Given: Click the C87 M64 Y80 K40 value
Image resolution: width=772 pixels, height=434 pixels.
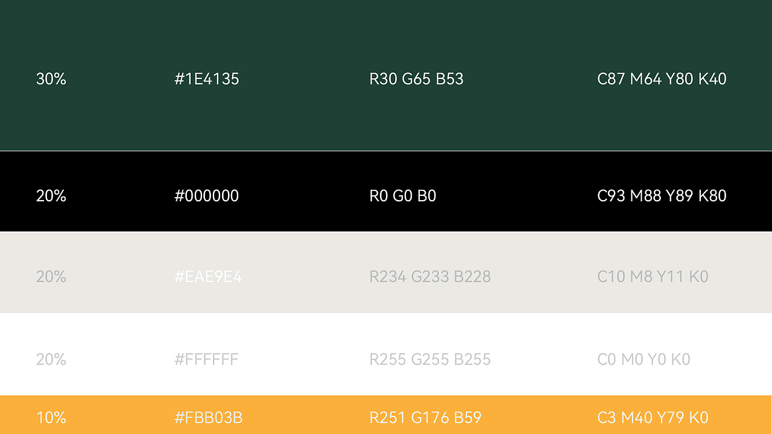Looking at the screenshot, I should coord(662,79).
